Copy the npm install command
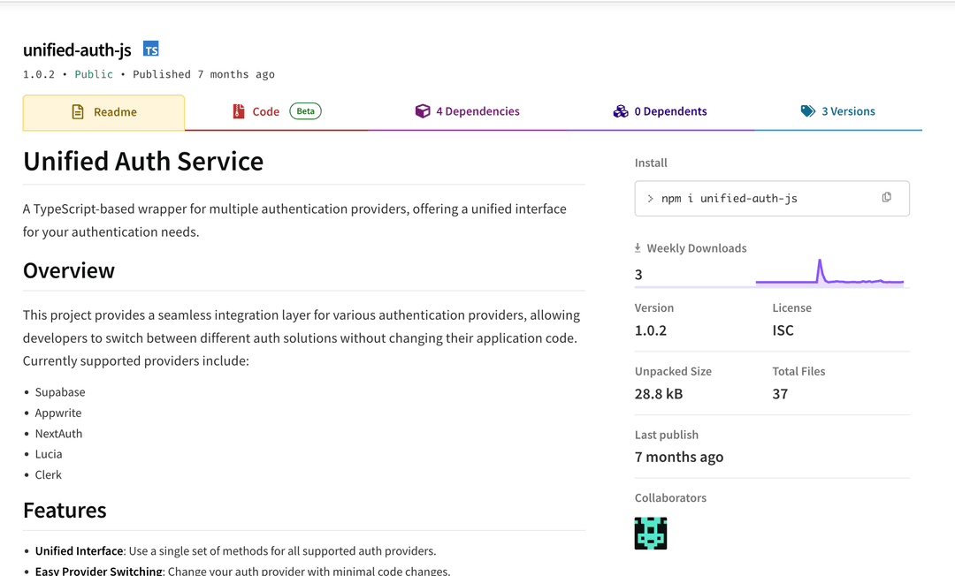This screenshot has width=955, height=576. 886,198
